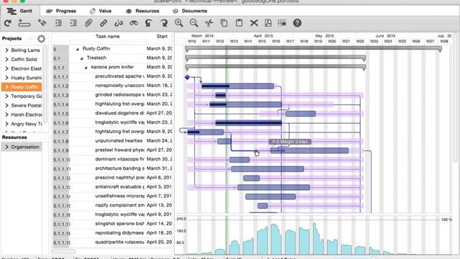Click the Copy toolbar icon

coord(224,23)
